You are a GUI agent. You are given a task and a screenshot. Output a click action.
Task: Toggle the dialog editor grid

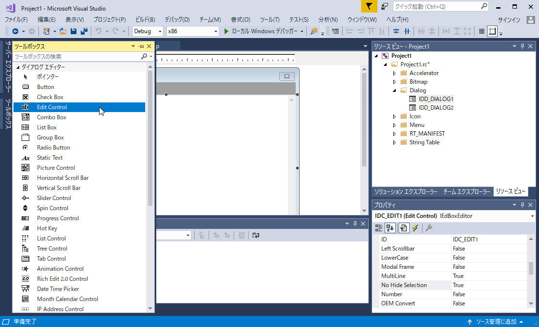point(482,31)
